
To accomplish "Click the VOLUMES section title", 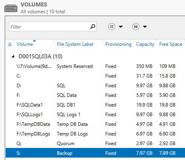I will click(x=34, y=4).
